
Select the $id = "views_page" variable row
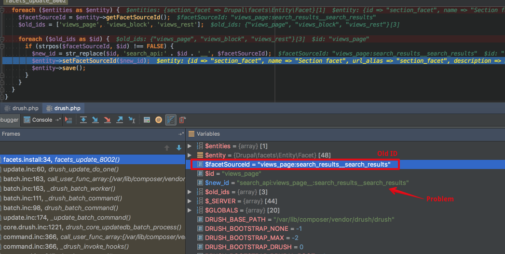[x=345, y=173]
